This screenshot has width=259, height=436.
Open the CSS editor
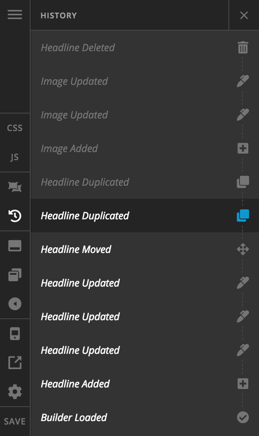coord(15,128)
